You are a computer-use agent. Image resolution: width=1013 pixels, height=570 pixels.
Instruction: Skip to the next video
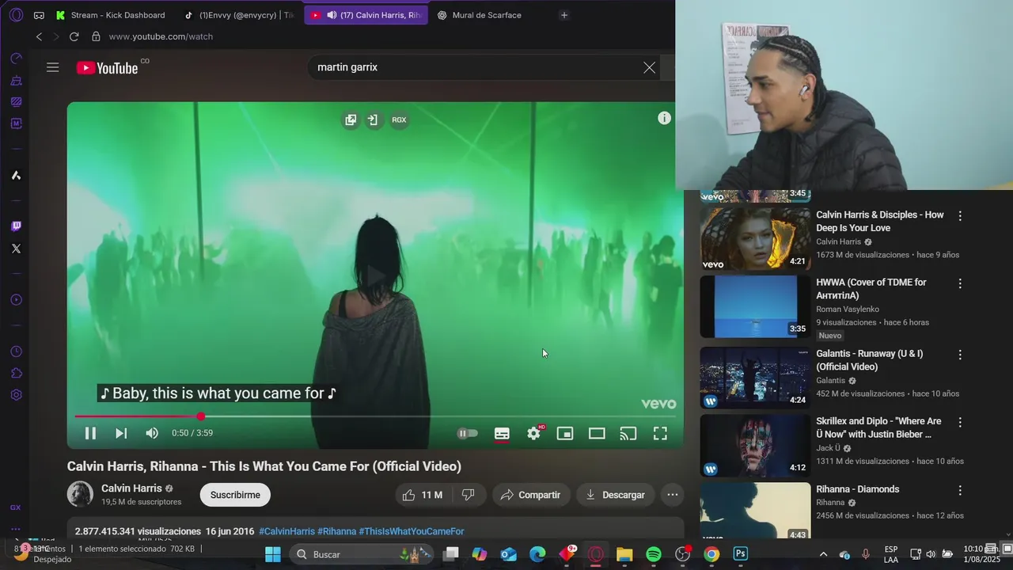(121, 433)
